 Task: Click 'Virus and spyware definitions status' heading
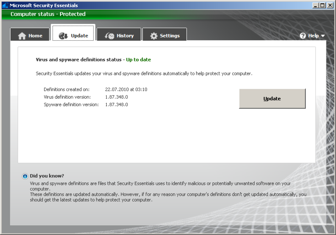click(x=79, y=60)
